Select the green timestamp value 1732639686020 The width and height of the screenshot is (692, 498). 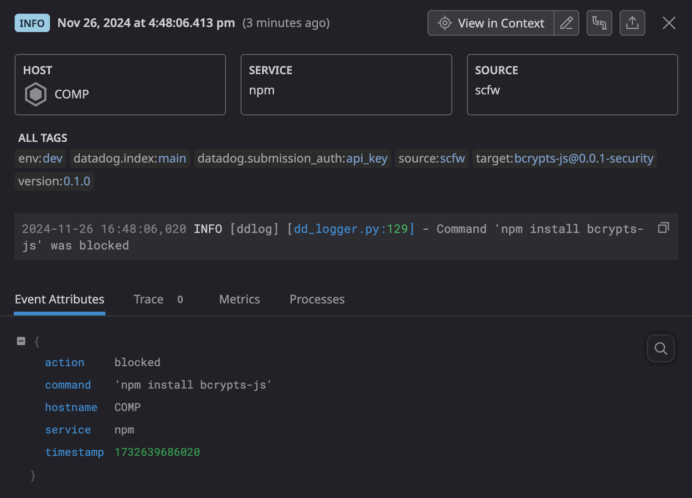click(157, 452)
